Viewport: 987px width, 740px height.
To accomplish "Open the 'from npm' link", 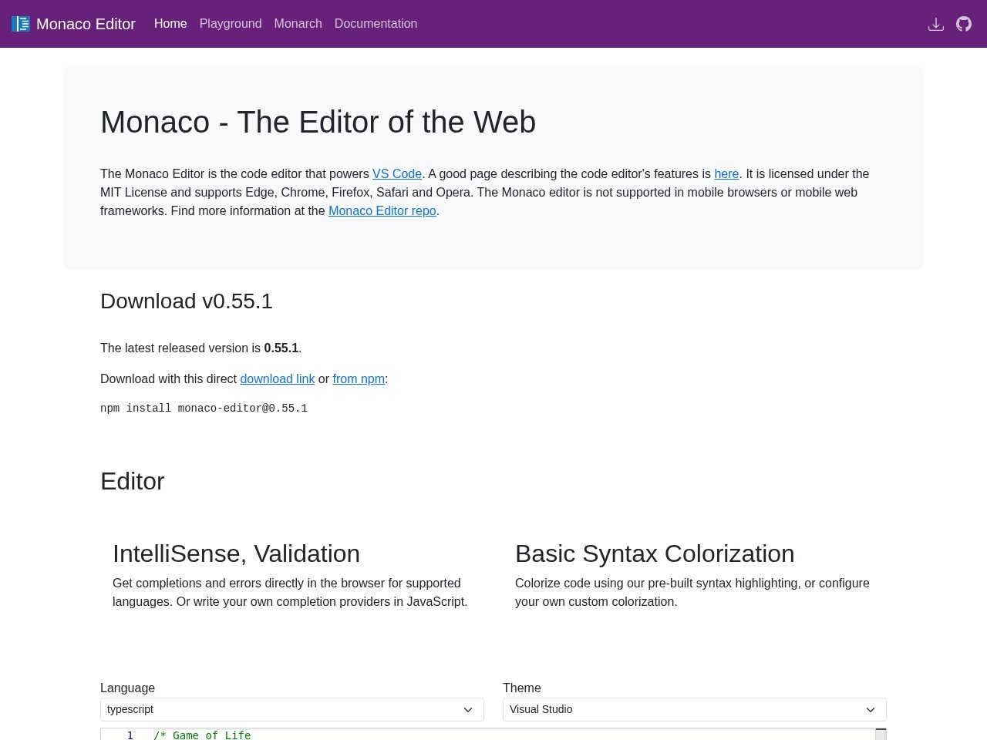I will (359, 379).
